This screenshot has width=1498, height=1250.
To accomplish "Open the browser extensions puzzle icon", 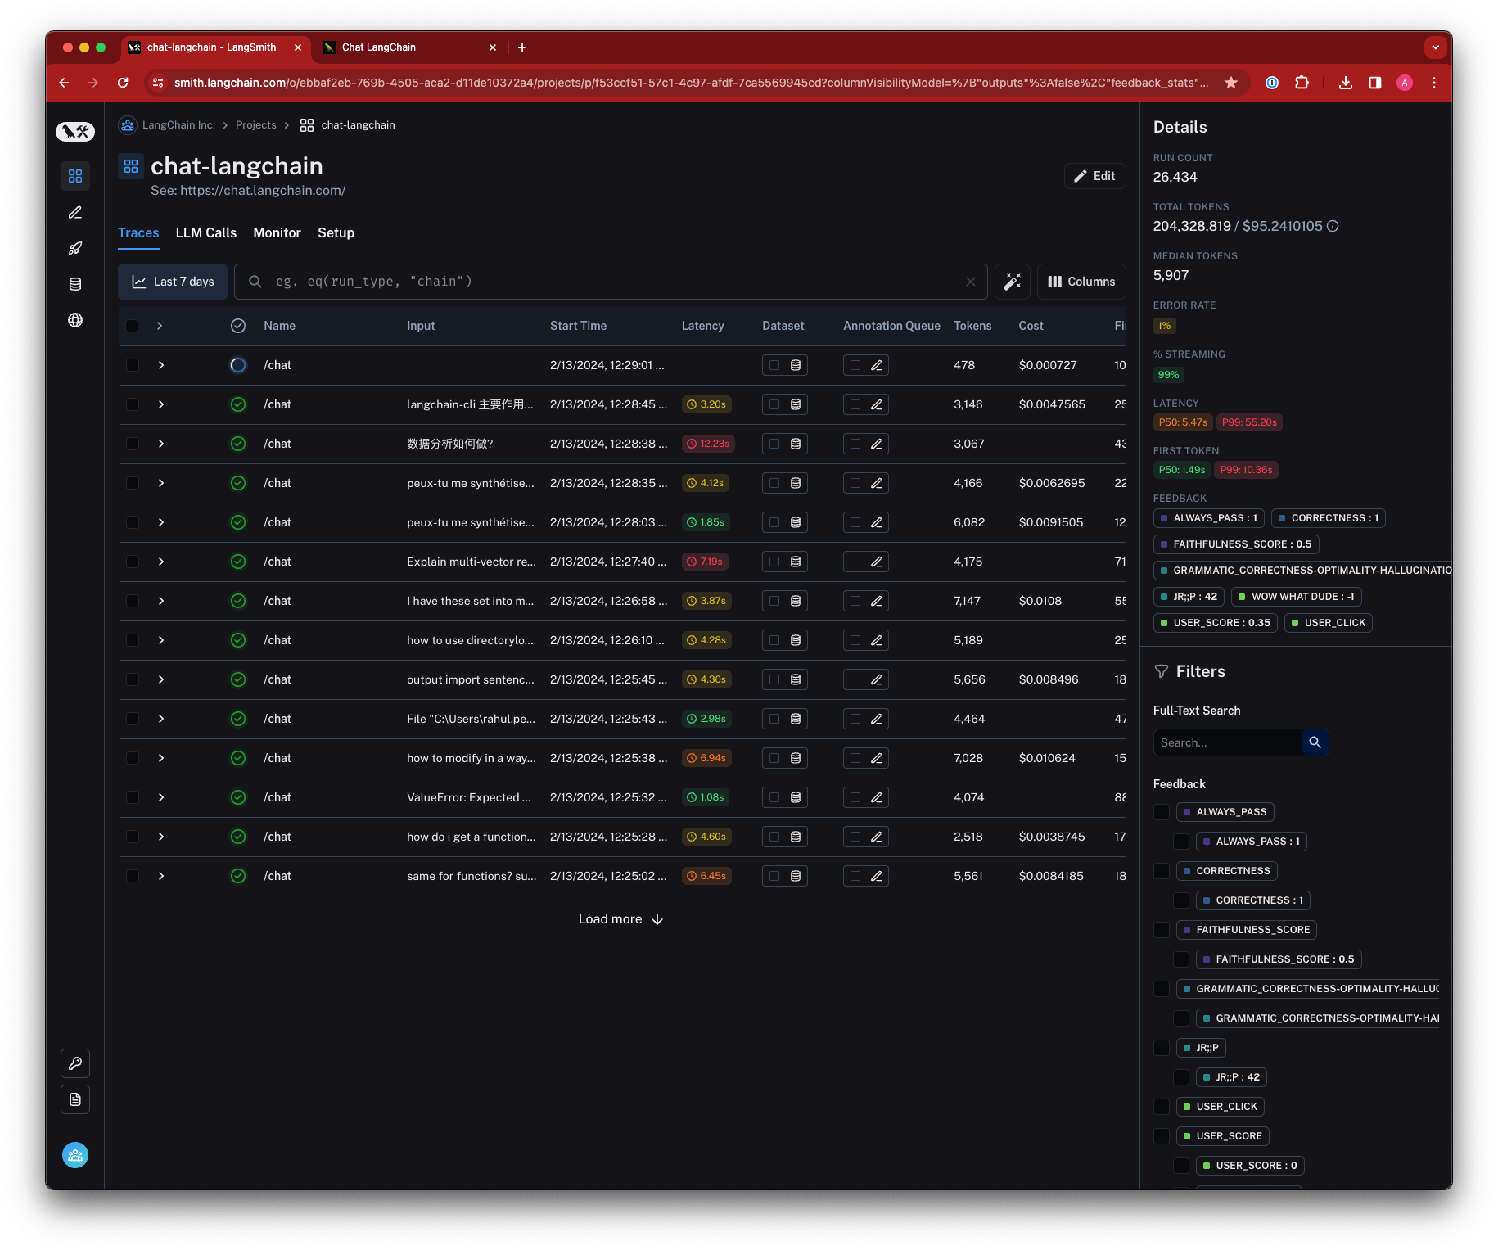I will coord(1302,83).
